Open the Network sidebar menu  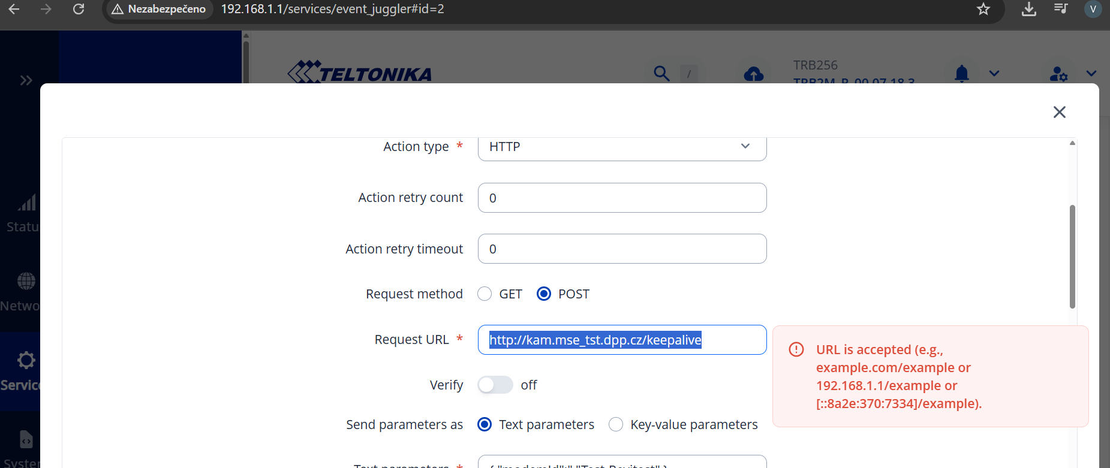pyautogui.click(x=20, y=292)
